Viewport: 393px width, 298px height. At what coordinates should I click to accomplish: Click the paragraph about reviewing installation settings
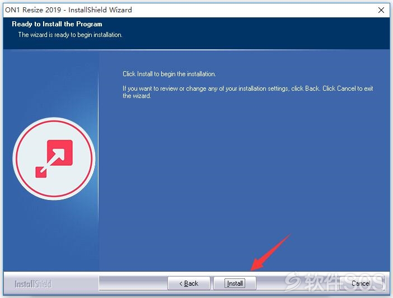click(x=247, y=92)
